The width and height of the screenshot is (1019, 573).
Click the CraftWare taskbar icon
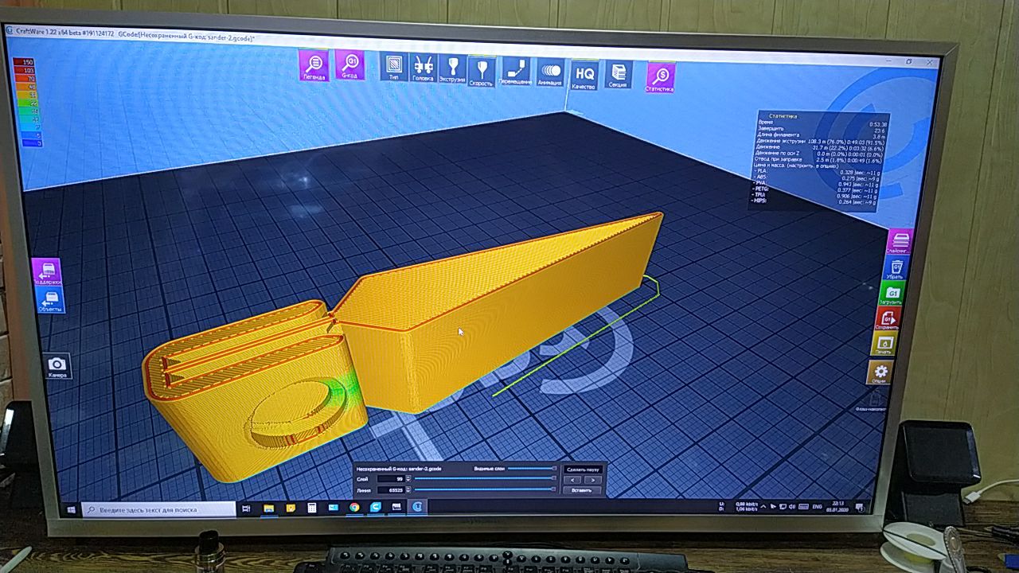tap(416, 507)
